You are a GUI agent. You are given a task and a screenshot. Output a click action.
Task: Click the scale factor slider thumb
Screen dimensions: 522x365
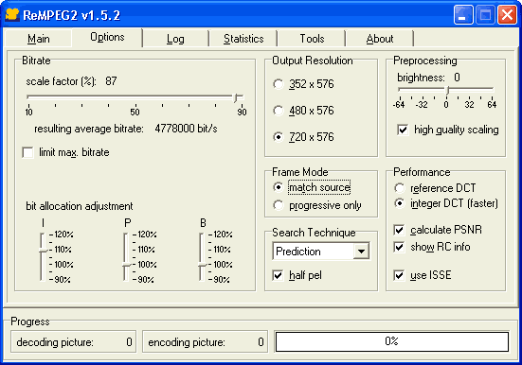(237, 97)
